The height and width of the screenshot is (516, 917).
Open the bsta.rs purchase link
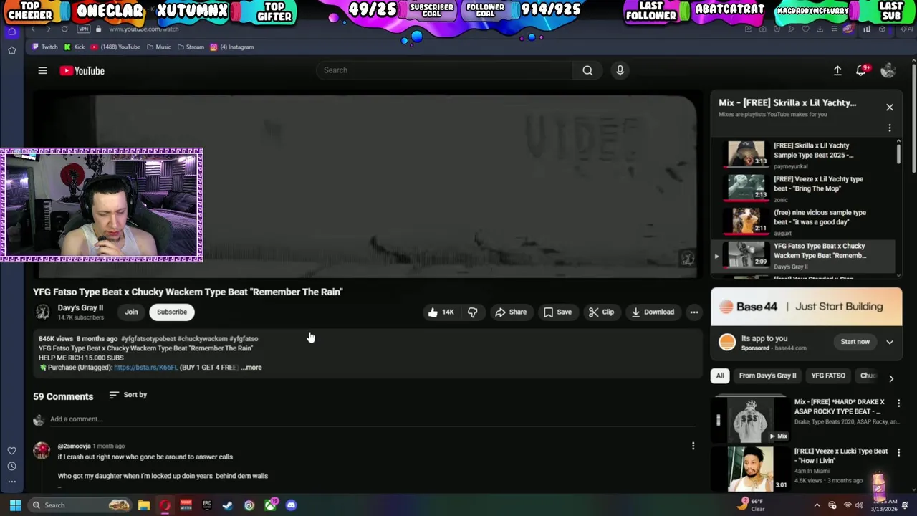145,367
